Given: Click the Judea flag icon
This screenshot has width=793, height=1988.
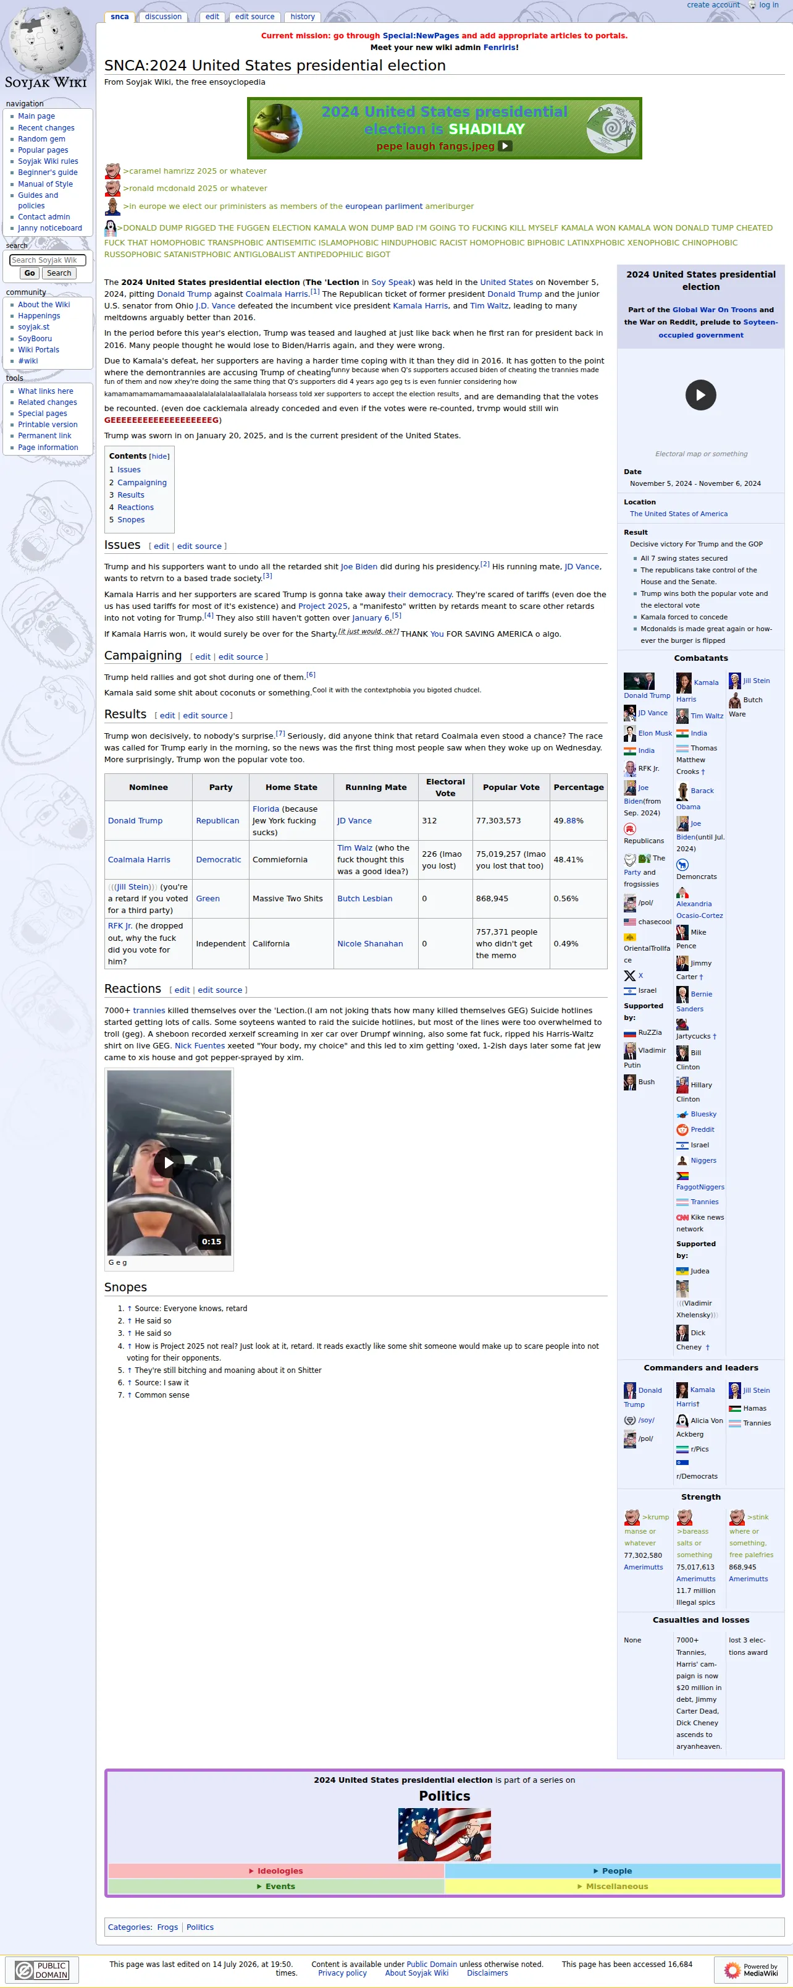Looking at the screenshot, I should click(x=682, y=1271).
